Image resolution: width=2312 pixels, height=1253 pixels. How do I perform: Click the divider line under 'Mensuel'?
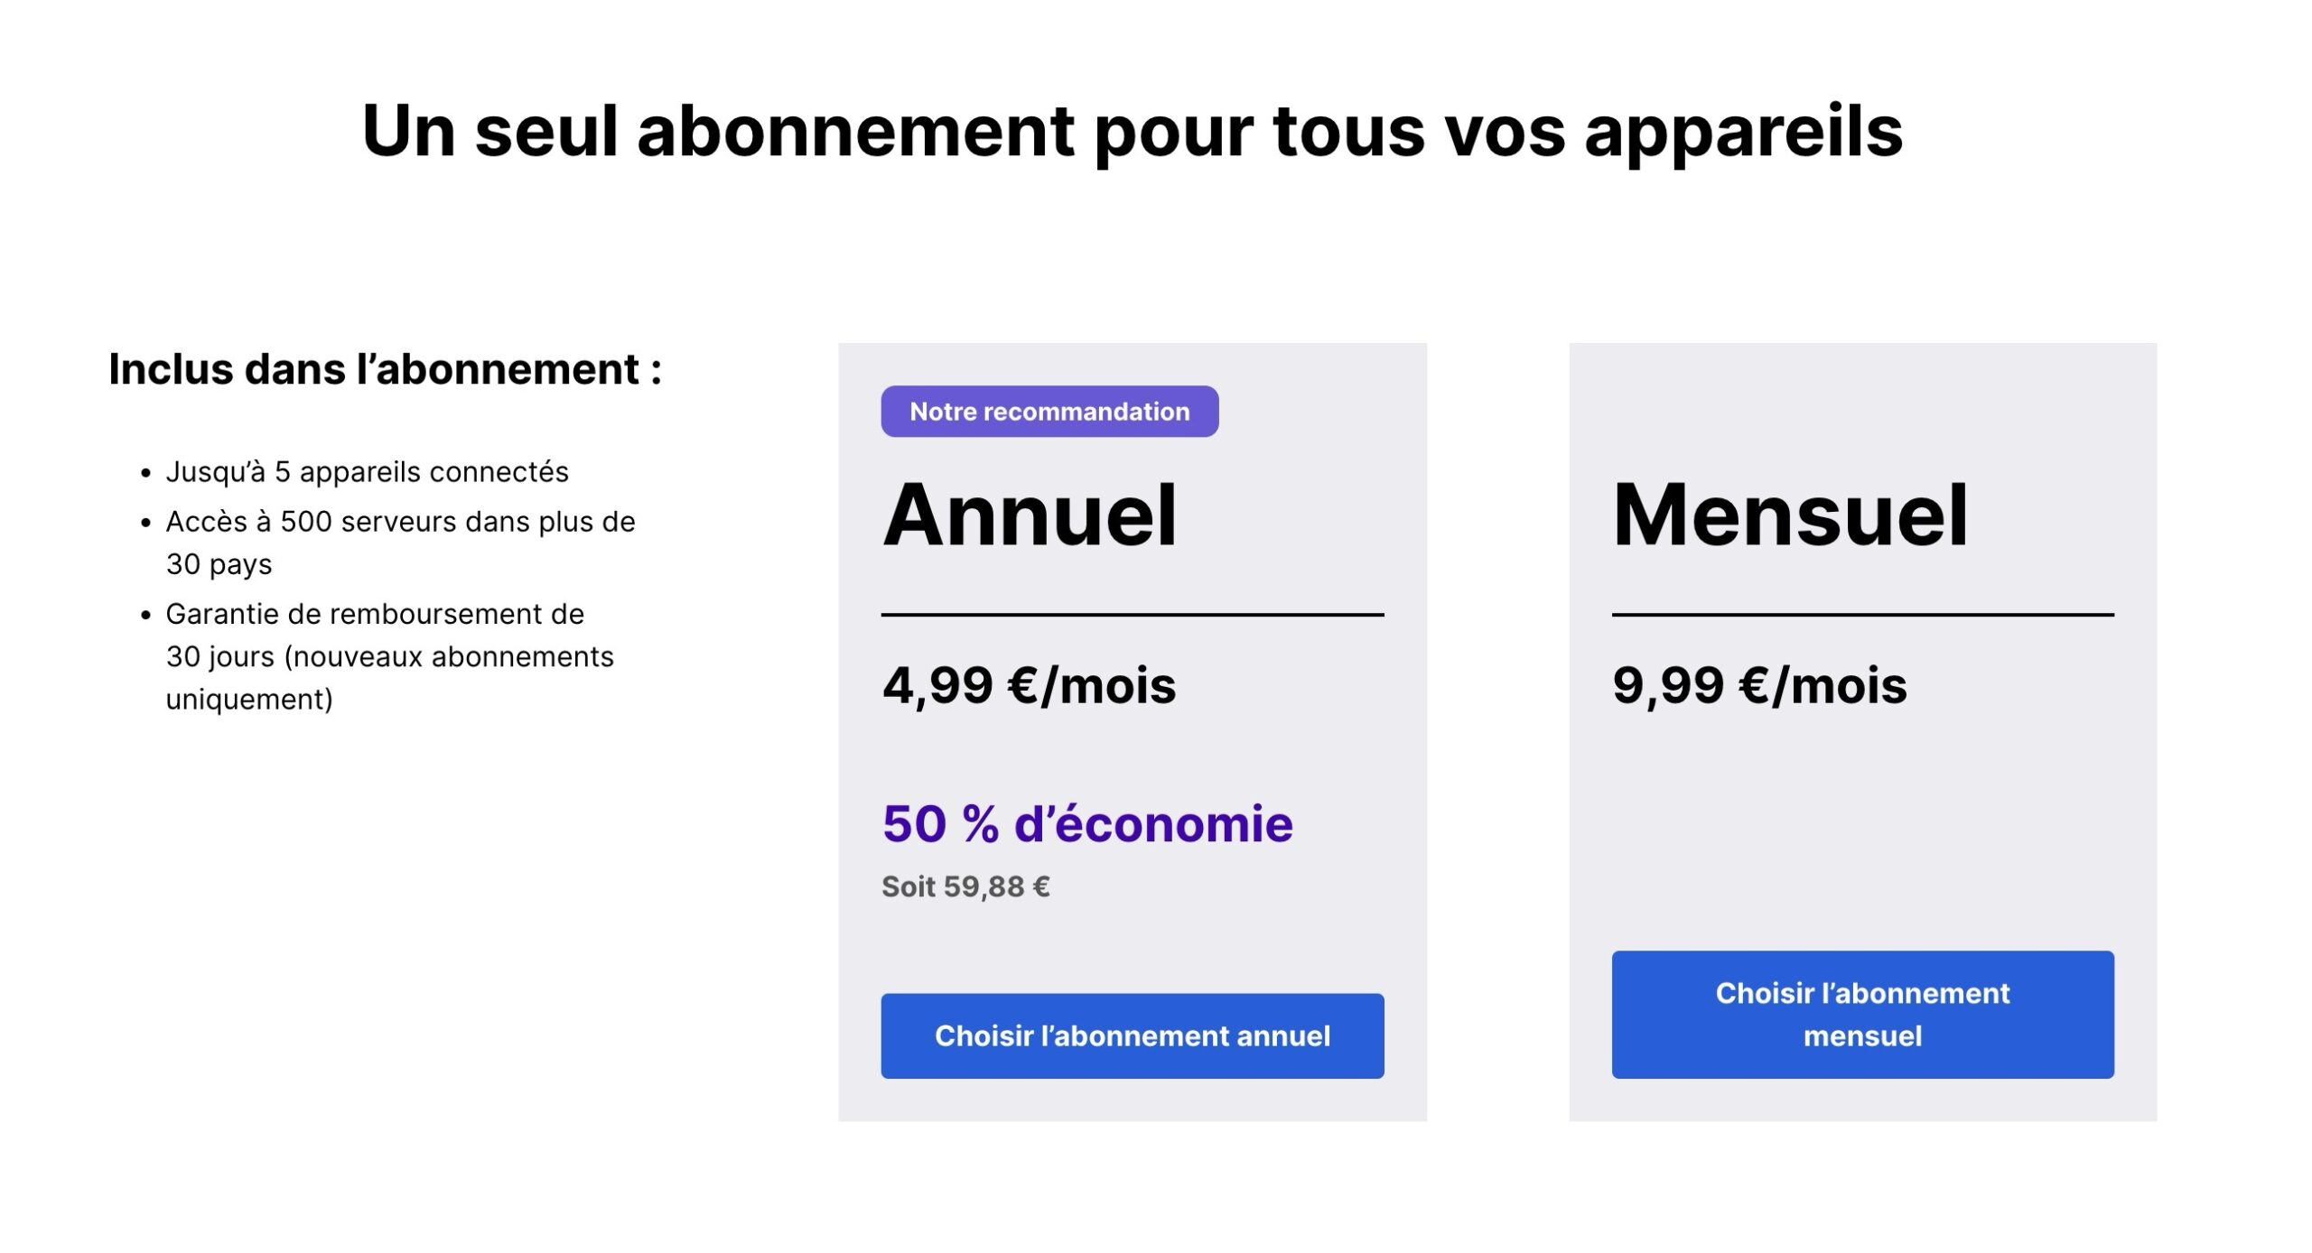[1862, 615]
